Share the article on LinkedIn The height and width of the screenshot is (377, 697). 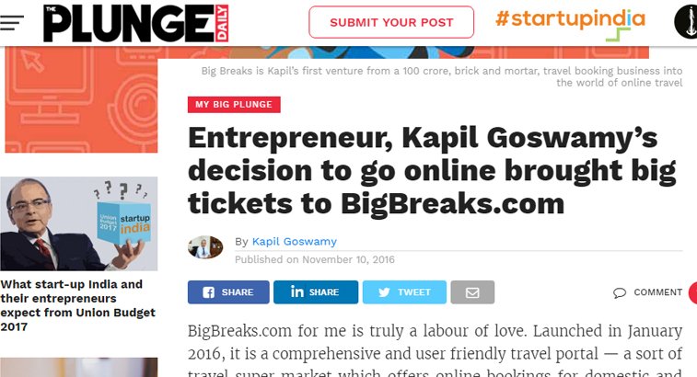(315, 292)
